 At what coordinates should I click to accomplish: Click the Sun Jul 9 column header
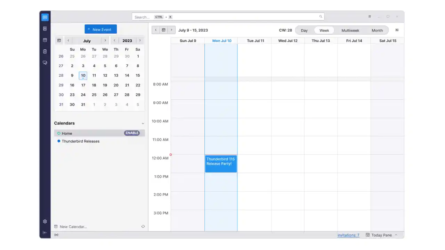tap(188, 41)
